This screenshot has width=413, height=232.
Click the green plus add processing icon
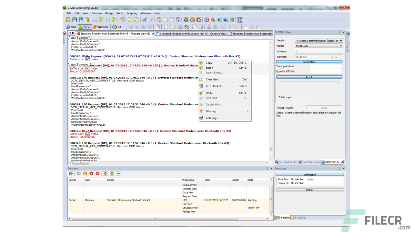pos(112,174)
